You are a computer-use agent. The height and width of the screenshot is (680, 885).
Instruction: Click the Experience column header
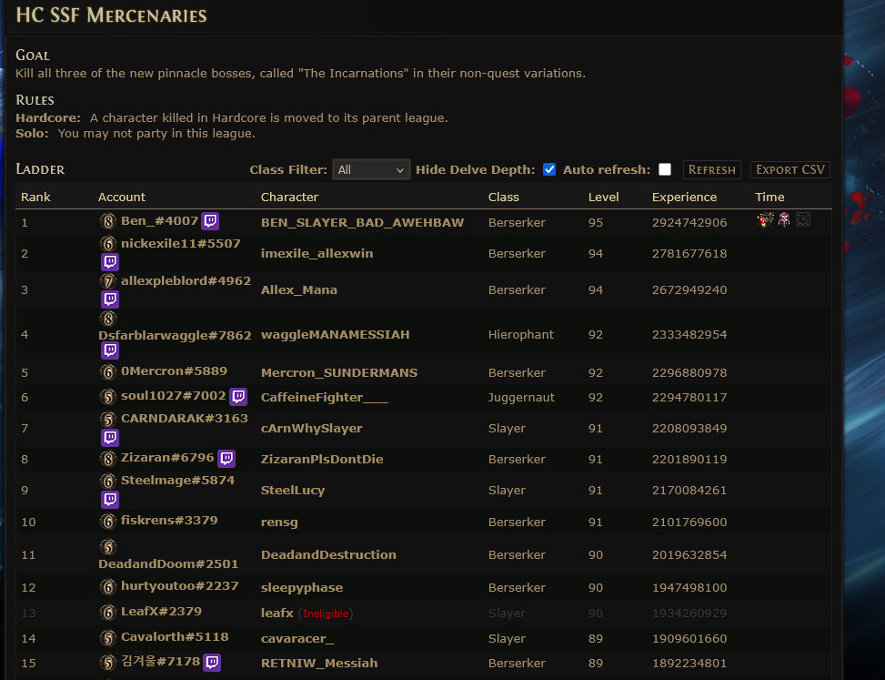(x=684, y=198)
